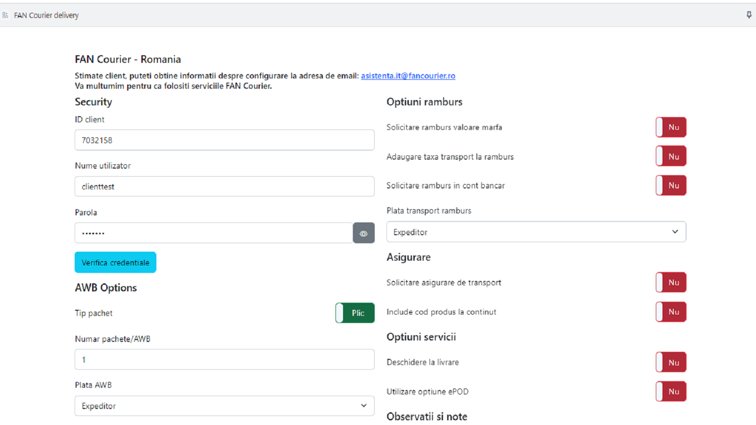
Task: Click the FAN Courier - Romania heading
Action: tap(128, 59)
